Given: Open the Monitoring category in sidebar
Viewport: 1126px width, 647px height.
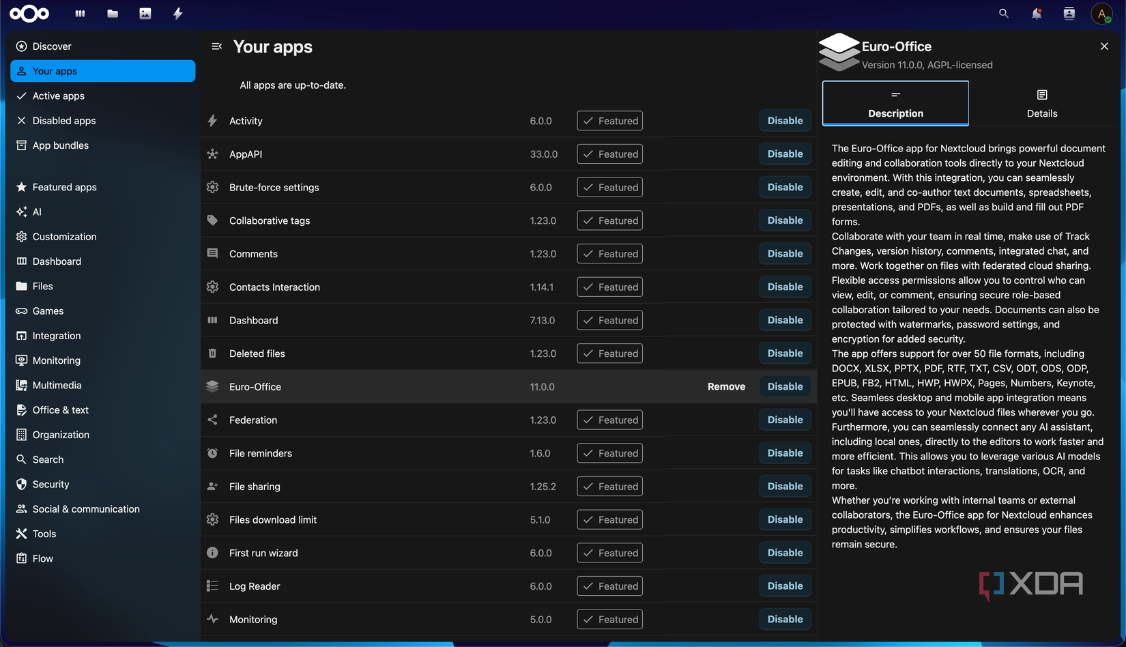Looking at the screenshot, I should point(103,360).
